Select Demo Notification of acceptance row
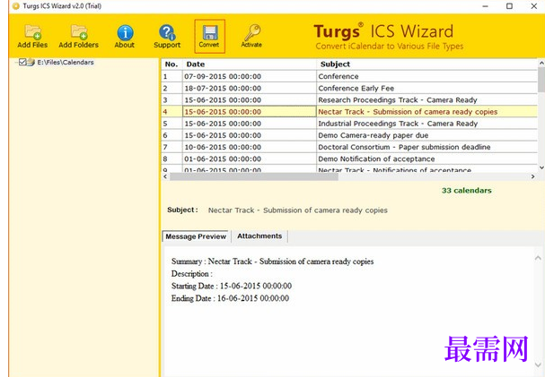The height and width of the screenshot is (377, 545). point(349,159)
